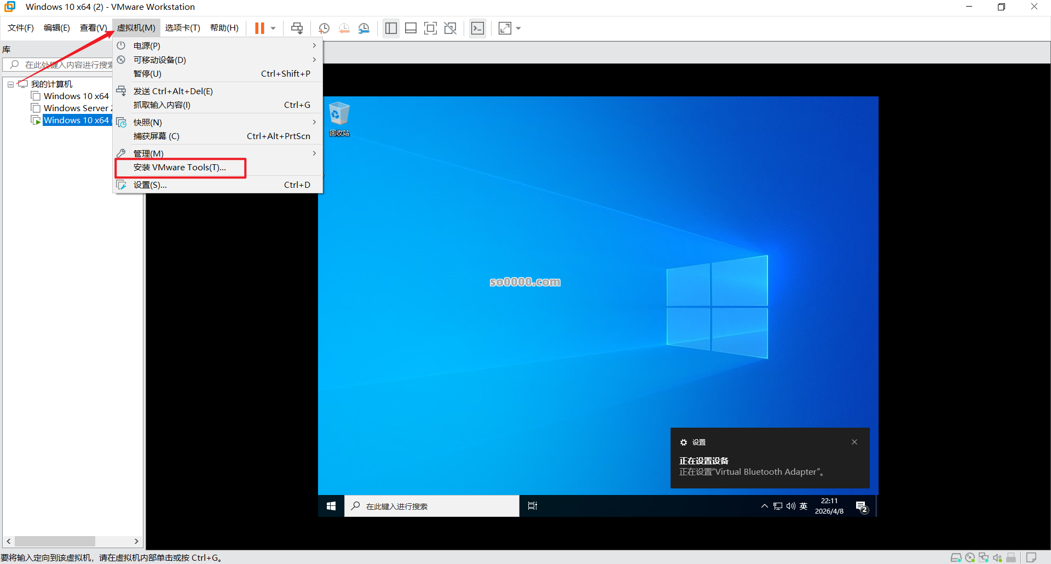The image size is (1051, 564).
Task: Toggle the thumbnail bar view icon
Action: click(411, 28)
